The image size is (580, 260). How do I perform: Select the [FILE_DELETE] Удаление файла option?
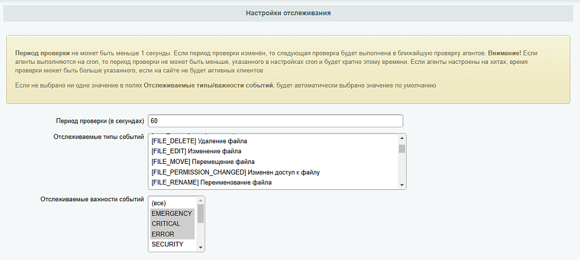tap(199, 141)
